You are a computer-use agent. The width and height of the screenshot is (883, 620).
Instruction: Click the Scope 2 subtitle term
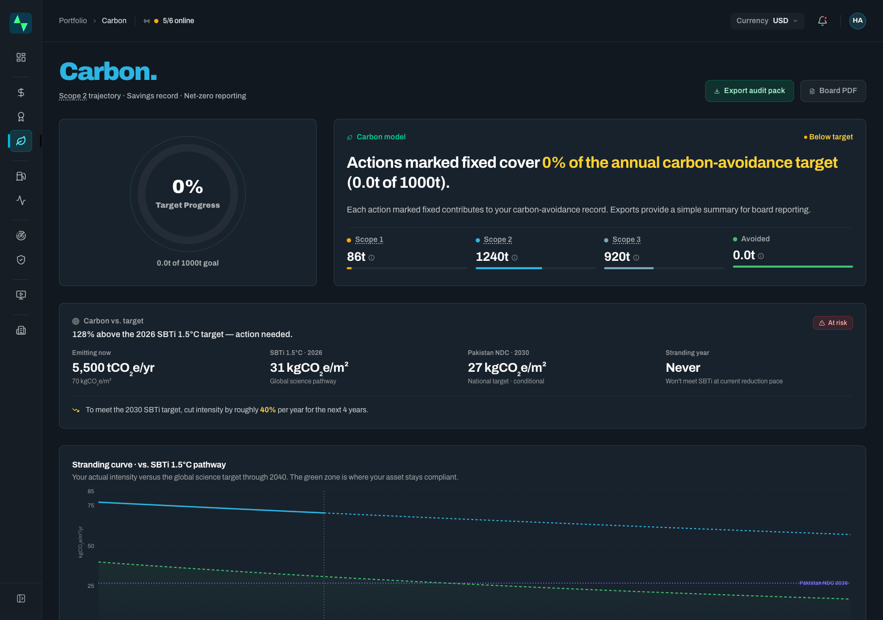tap(73, 96)
